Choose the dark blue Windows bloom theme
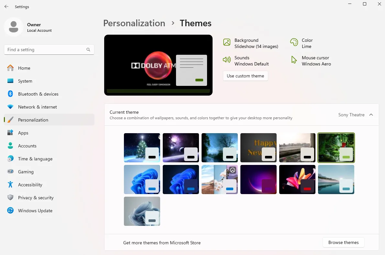The width and height of the screenshot is (385, 255). click(x=181, y=179)
